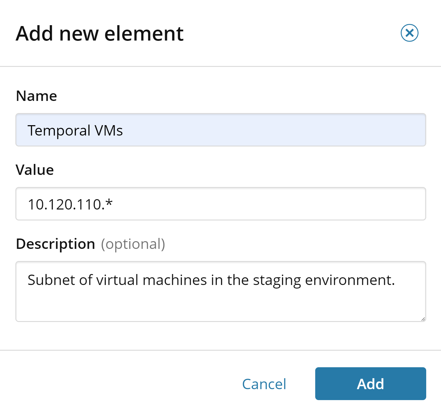Click the Value field label
This screenshot has width=441, height=414.
coord(35,170)
